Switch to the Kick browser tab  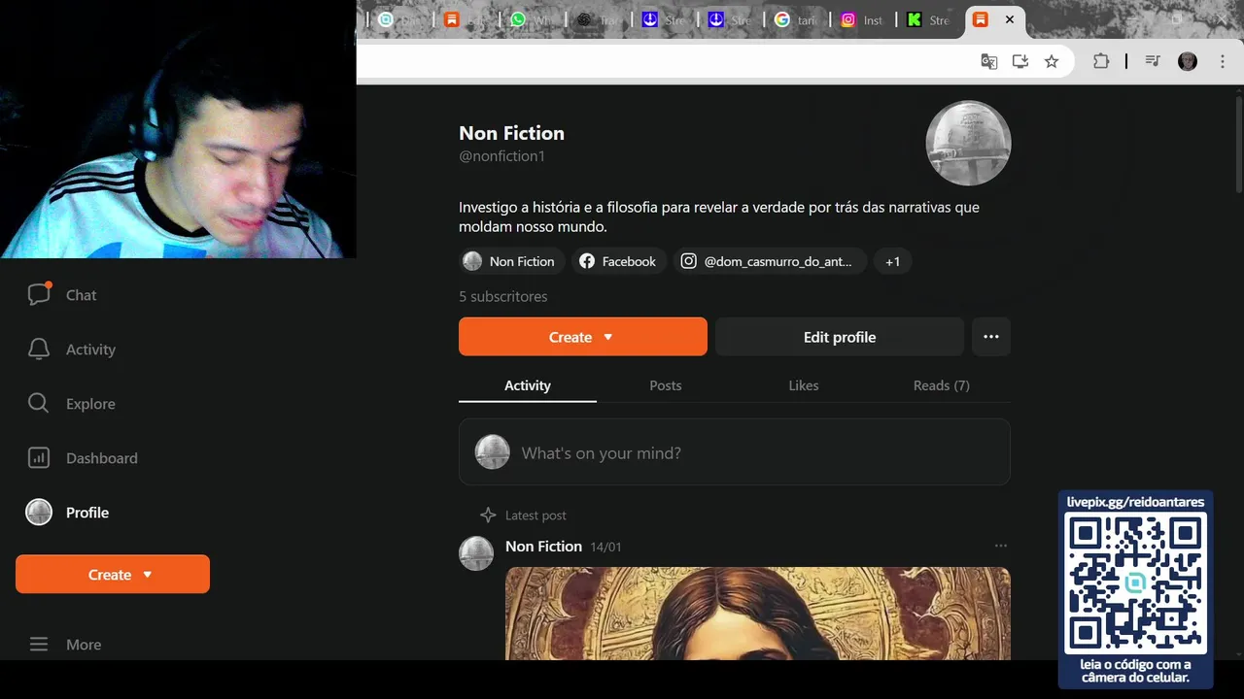[x=928, y=19]
